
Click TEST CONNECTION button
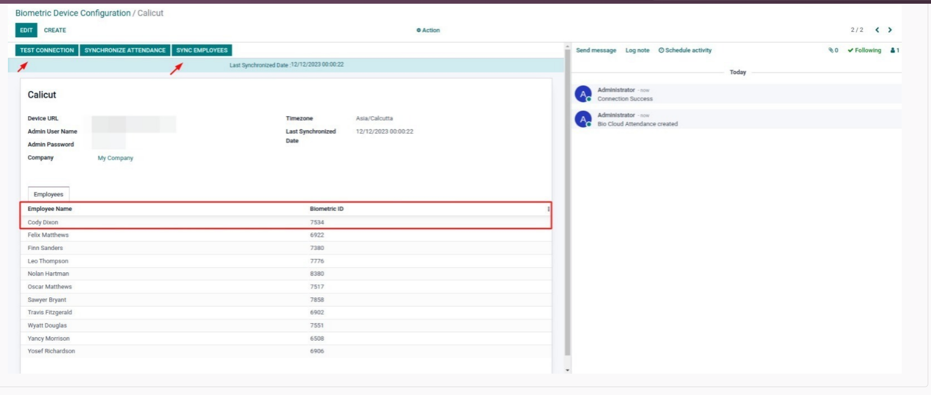[x=47, y=50]
